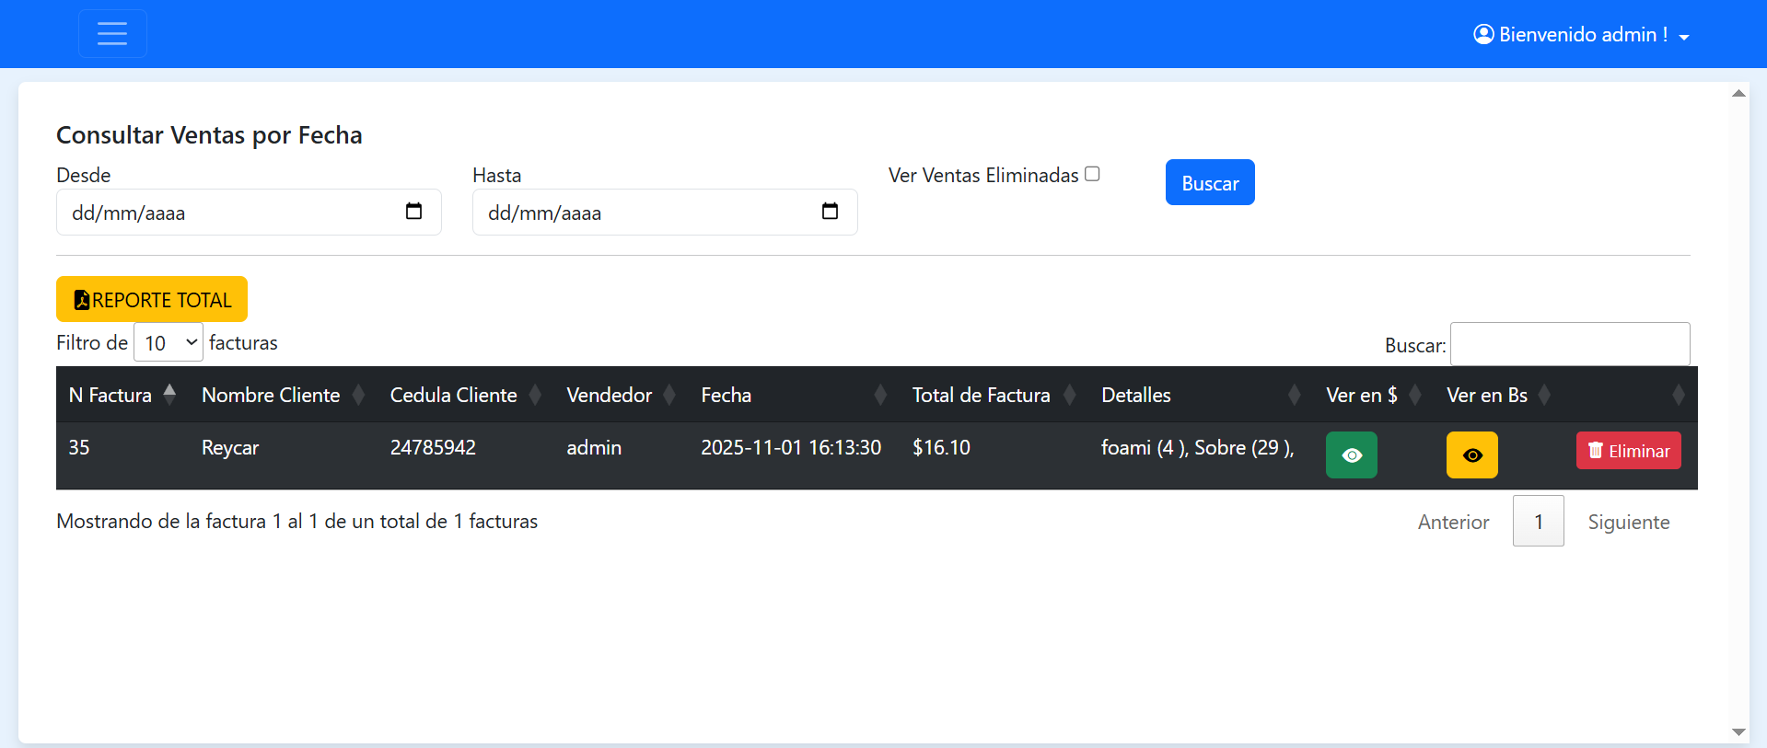View invoice 35 in dollars (green eye)

click(x=1351, y=455)
